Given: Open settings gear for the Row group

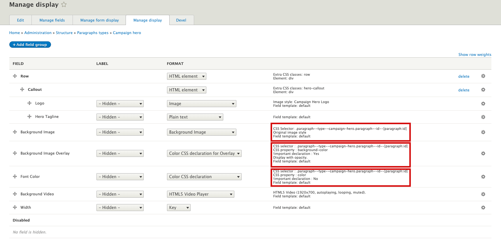Looking at the screenshot, I should [x=483, y=76].
